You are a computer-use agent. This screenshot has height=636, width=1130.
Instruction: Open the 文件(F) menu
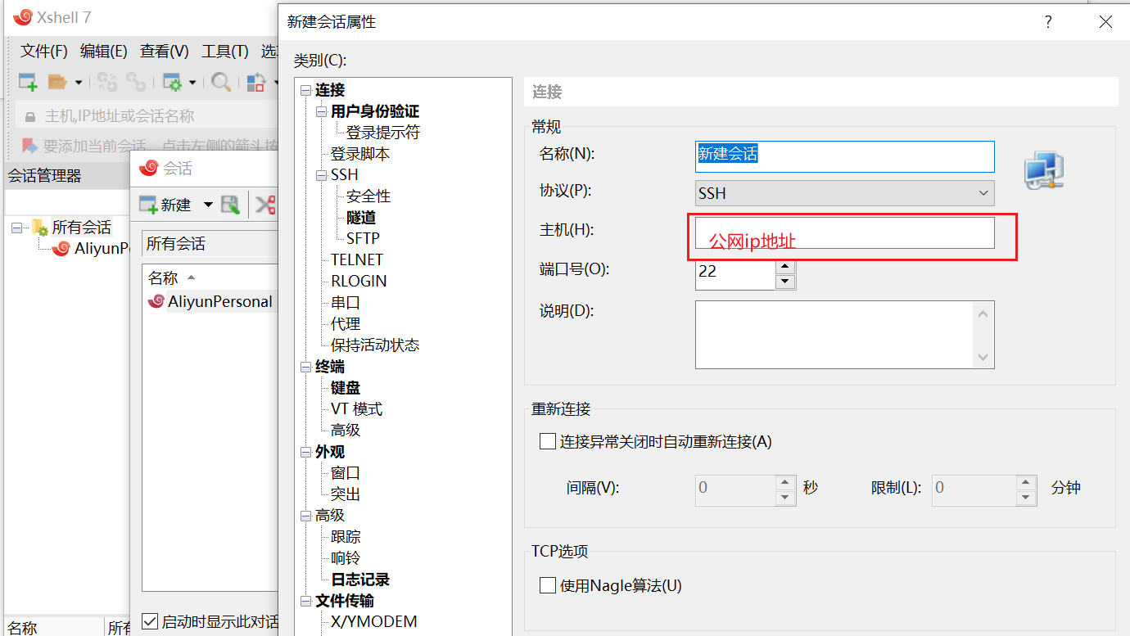(x=44, y=52)
